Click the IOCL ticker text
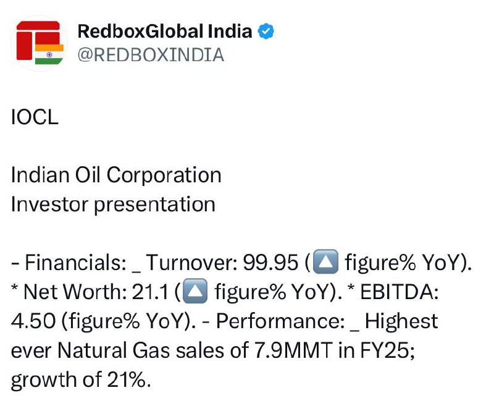Viewport: 494px width, 419px height. [35, 117]
